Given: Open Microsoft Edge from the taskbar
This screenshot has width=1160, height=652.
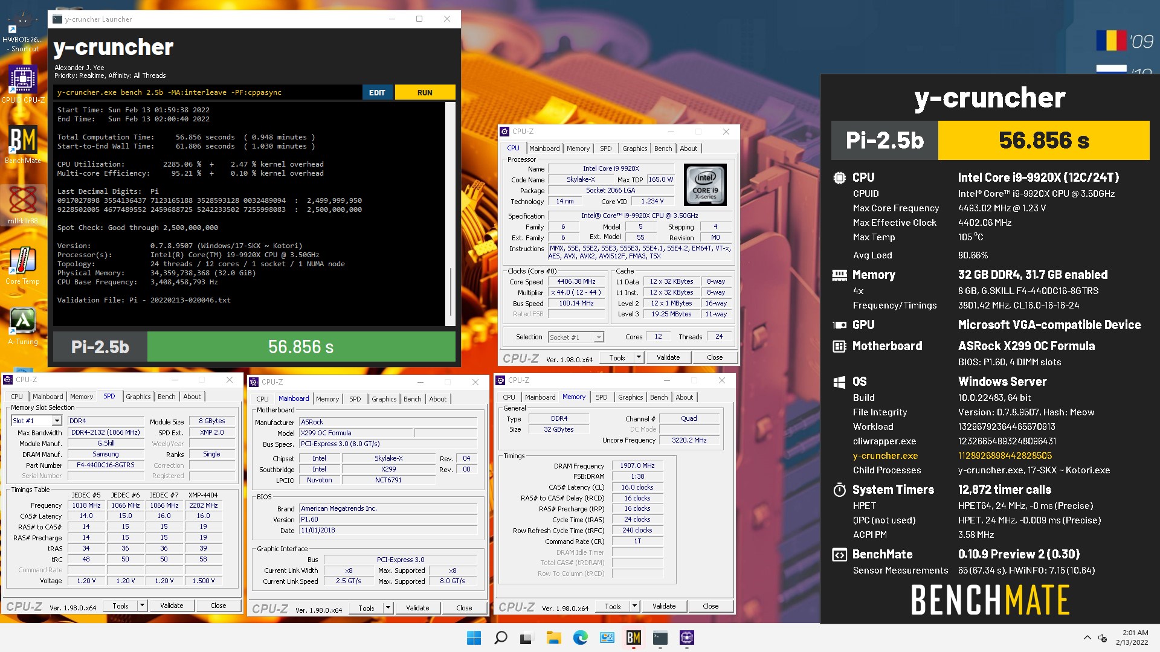Looking at the screenshot, I should point(580,638).
